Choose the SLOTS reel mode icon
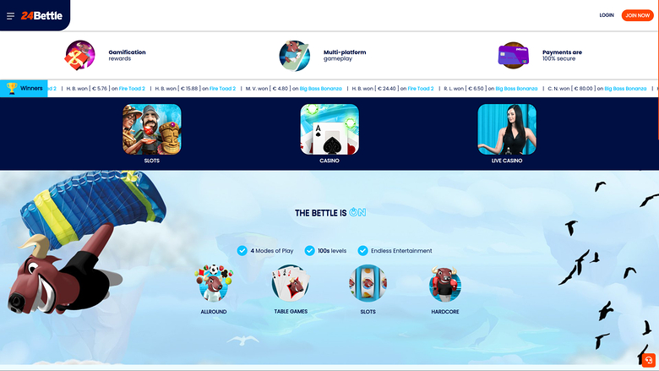Screen dimensions: 659x371 (x=368, y=283)
